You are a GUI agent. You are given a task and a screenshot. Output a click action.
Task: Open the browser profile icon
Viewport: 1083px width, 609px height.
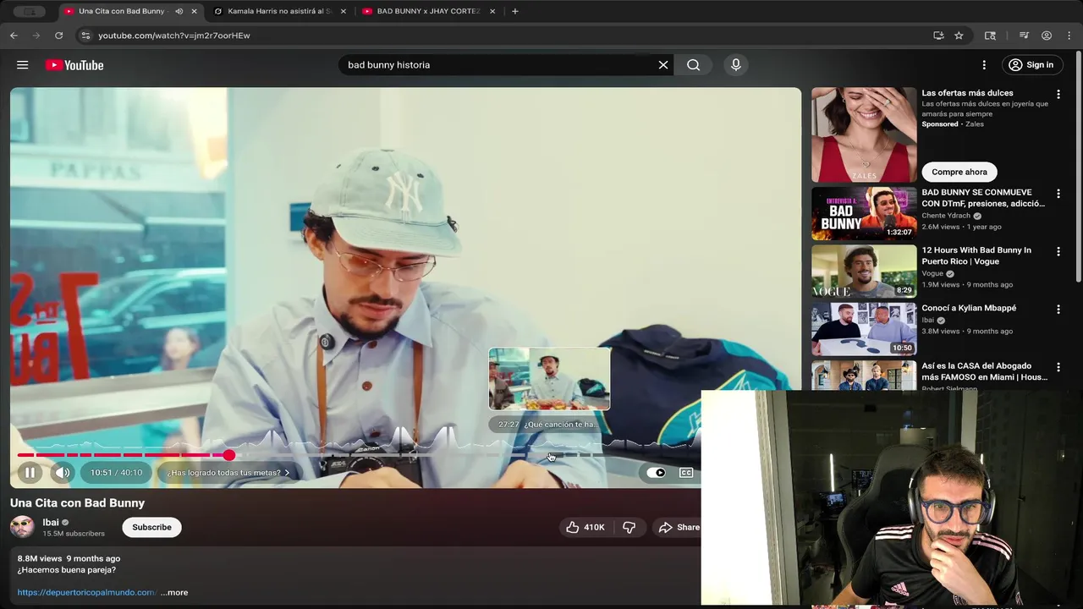click(1047, 36)
